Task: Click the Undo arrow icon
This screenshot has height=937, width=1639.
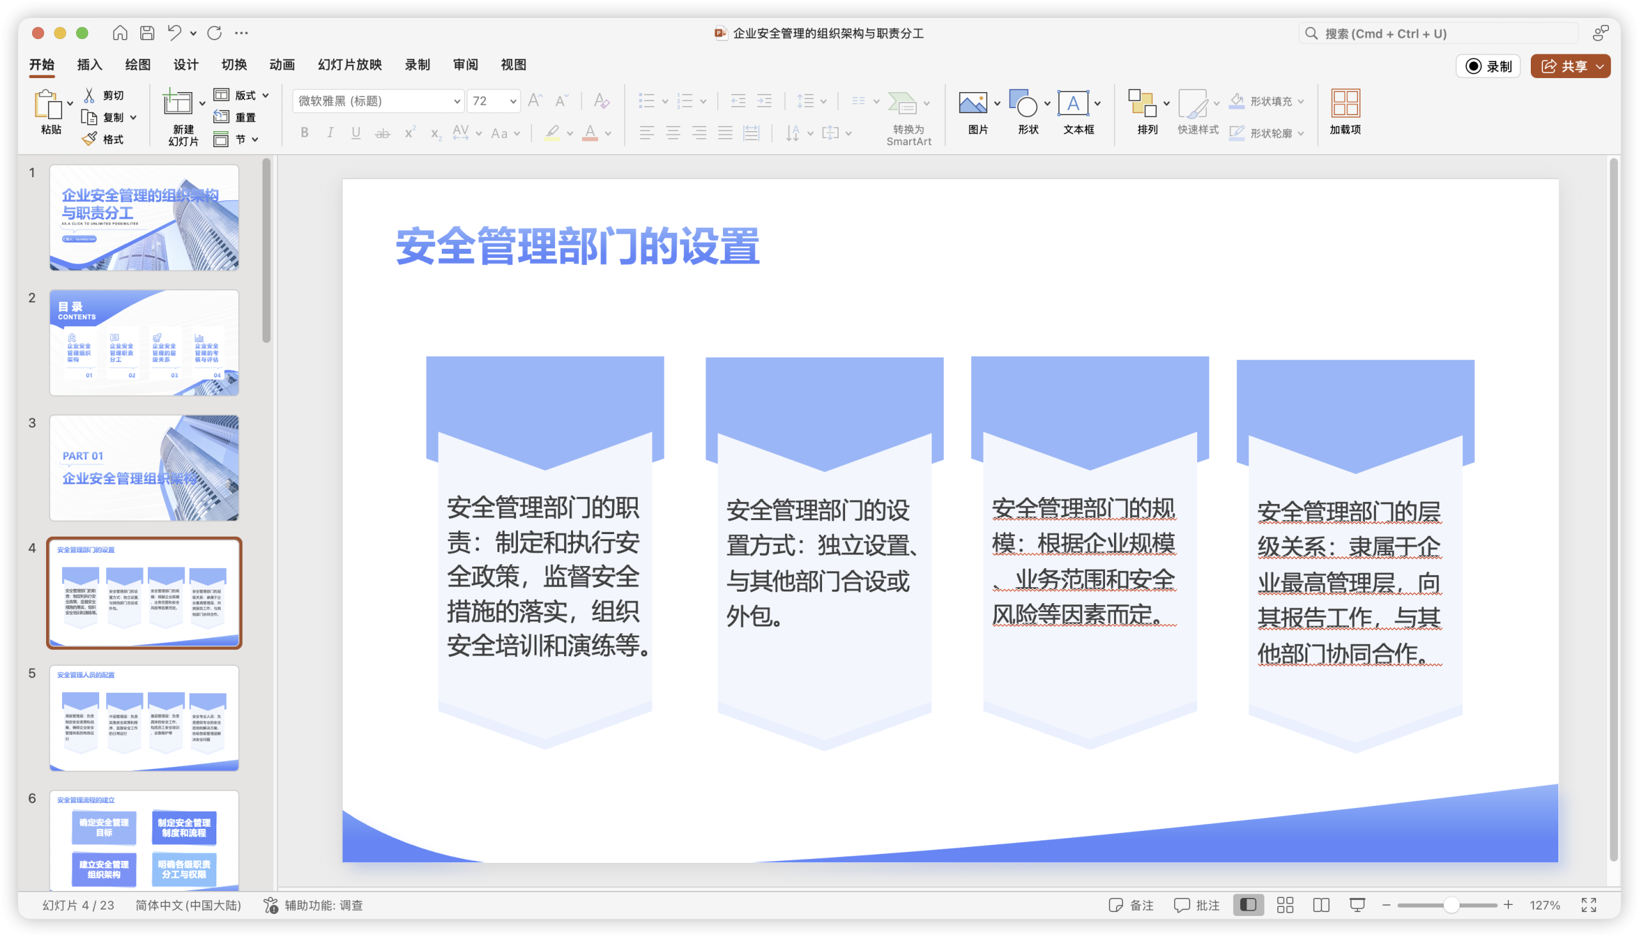Action: click(175, 33)
